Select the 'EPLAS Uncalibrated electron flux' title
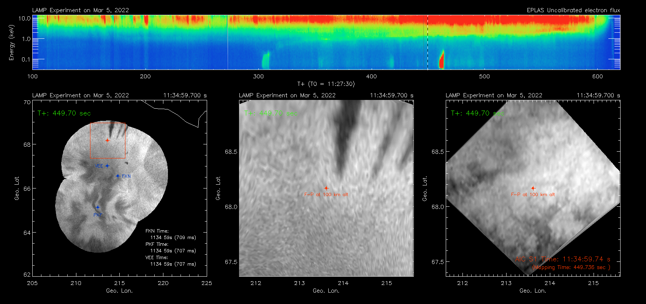This screenshot has width=646, height=304. click(573, 10)
